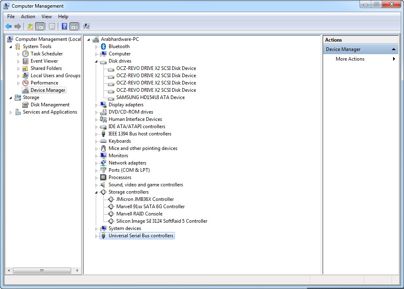Image resolution: width=404 pixels, height=289 pixels.
Task: Select JMicron JMB36X Controller
Action: click(145, 199)
